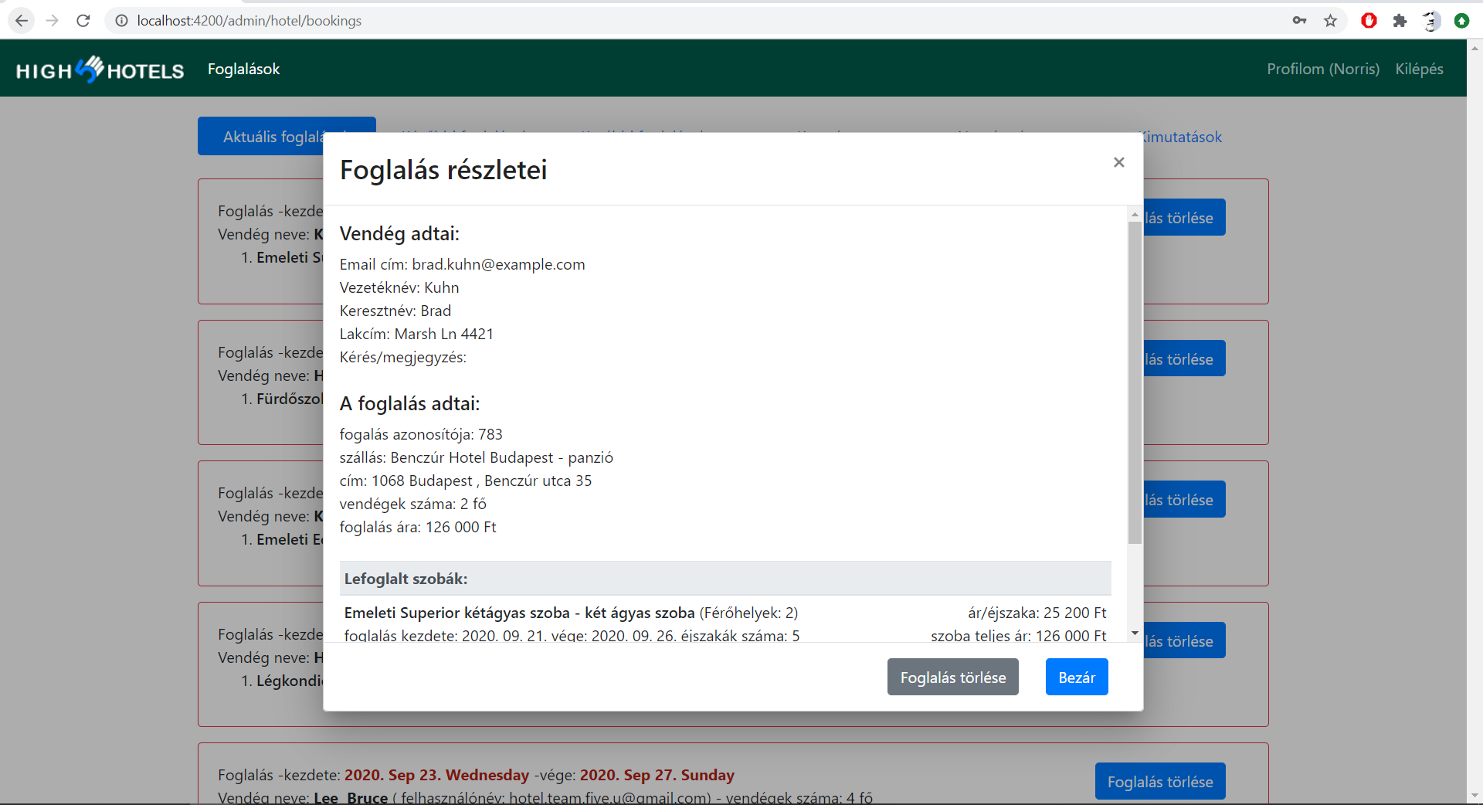Click email brad.kuhn@example.com text
The width and height of the screenshot is (1483, 805).
click(498, 264)
